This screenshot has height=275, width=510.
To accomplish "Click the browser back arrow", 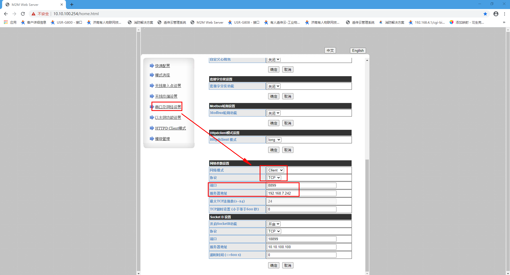I will (6, 14).
